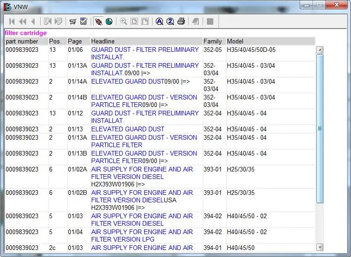Click family cell '352-05'

[x=212, y=50]
